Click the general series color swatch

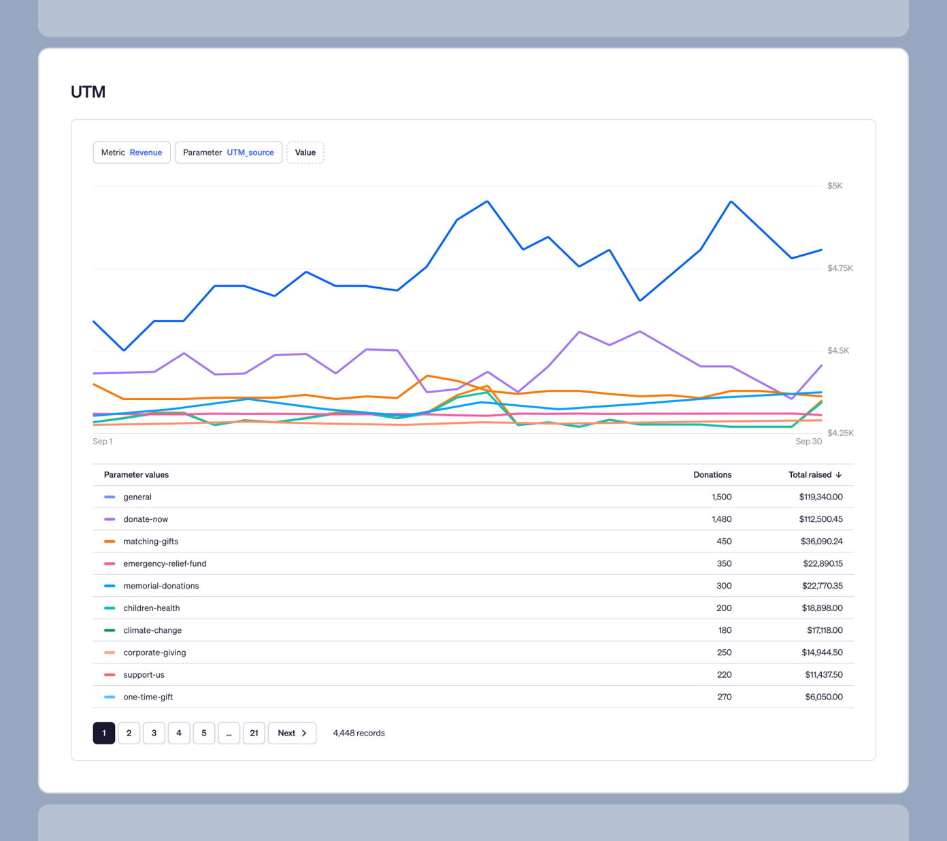click(x=110, y=497)
